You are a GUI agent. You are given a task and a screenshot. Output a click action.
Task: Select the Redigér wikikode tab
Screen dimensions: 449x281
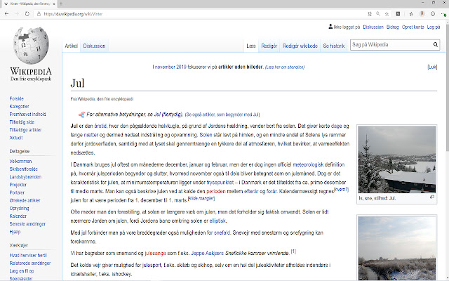click(300, 46)
